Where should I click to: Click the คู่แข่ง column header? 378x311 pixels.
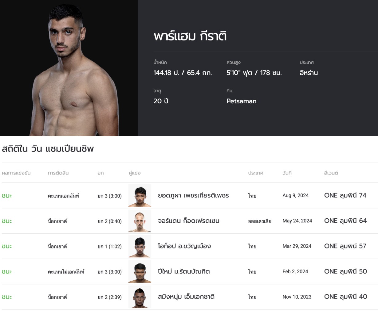(x=135, y=173)
